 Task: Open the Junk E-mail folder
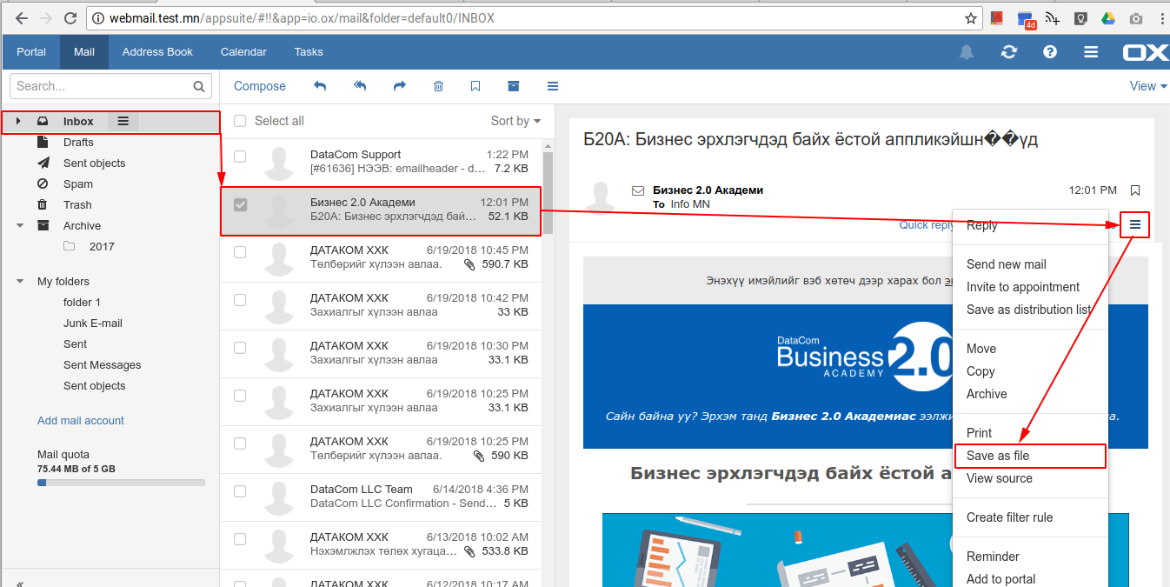93,323
